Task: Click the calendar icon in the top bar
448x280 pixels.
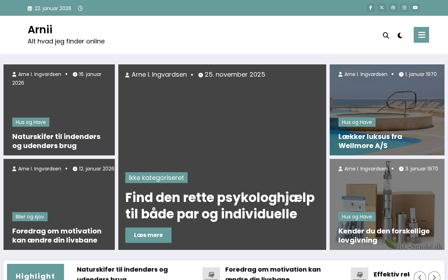Action: pyautogui.click(x=30, y=8)
